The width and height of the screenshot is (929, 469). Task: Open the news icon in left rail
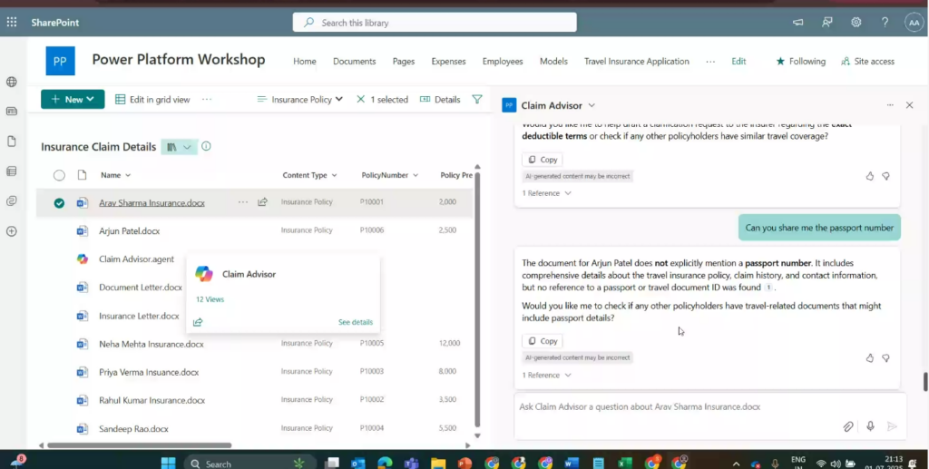click(11, 112)
